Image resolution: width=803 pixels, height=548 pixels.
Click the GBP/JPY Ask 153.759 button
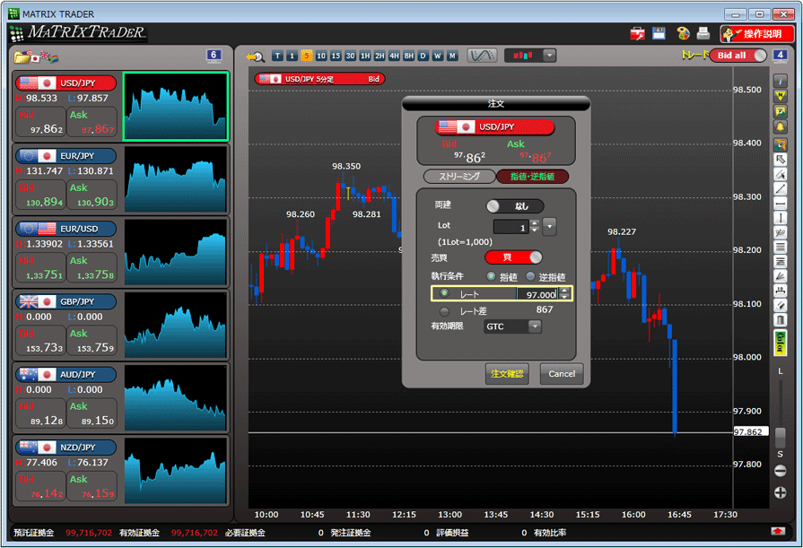pyautogui.click(x=92, y=341)
